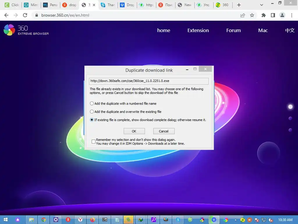Viewport: 298px width, 224px height.
Task: Open purple magnifier search app on taskbar
Action: [154, 220]
